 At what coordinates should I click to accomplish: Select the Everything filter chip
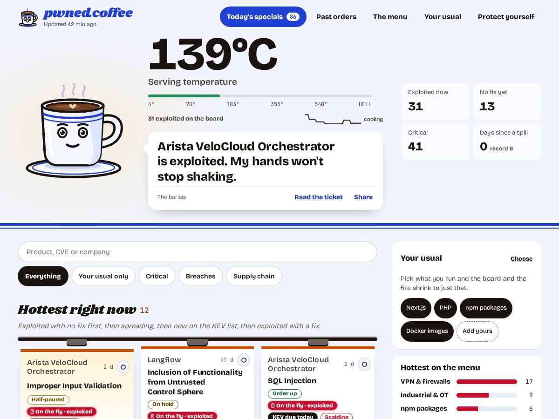click(43, 276)
